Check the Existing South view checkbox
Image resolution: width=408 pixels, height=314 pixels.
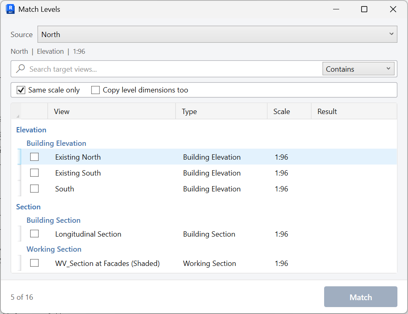click(x=34, y=173)
